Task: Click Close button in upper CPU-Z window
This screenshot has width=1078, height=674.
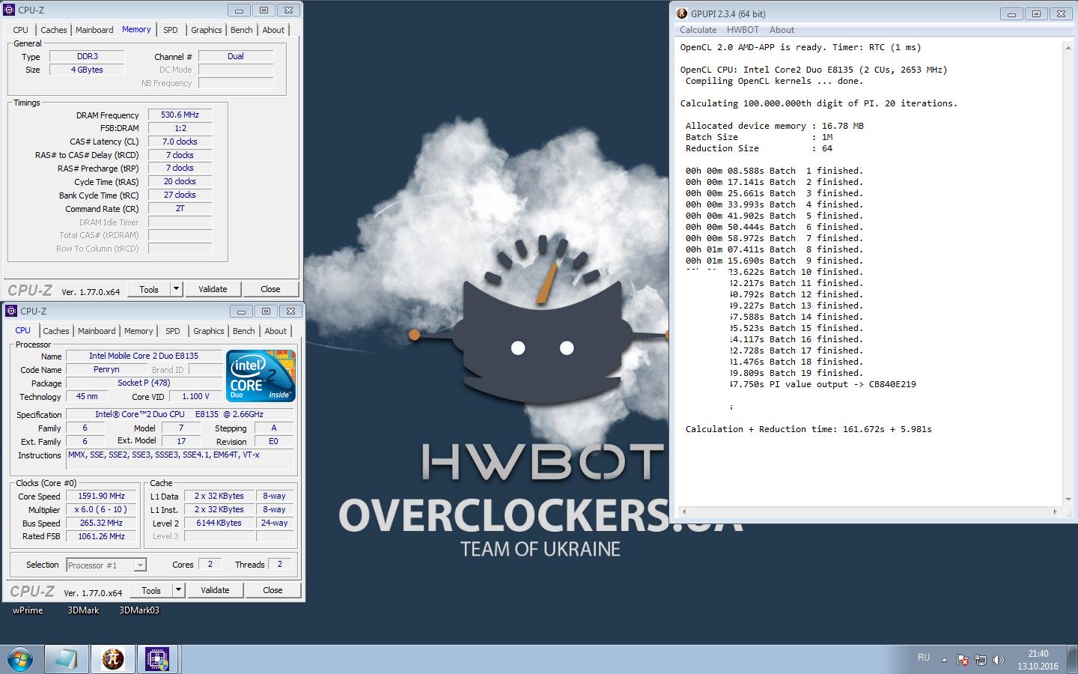Action: click(270, 289)
